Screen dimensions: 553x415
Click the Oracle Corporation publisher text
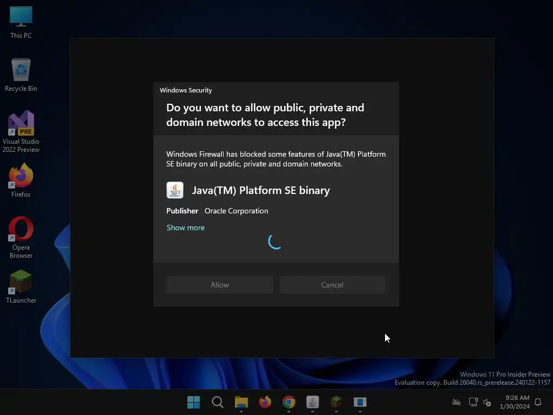(x=237, y=211)
